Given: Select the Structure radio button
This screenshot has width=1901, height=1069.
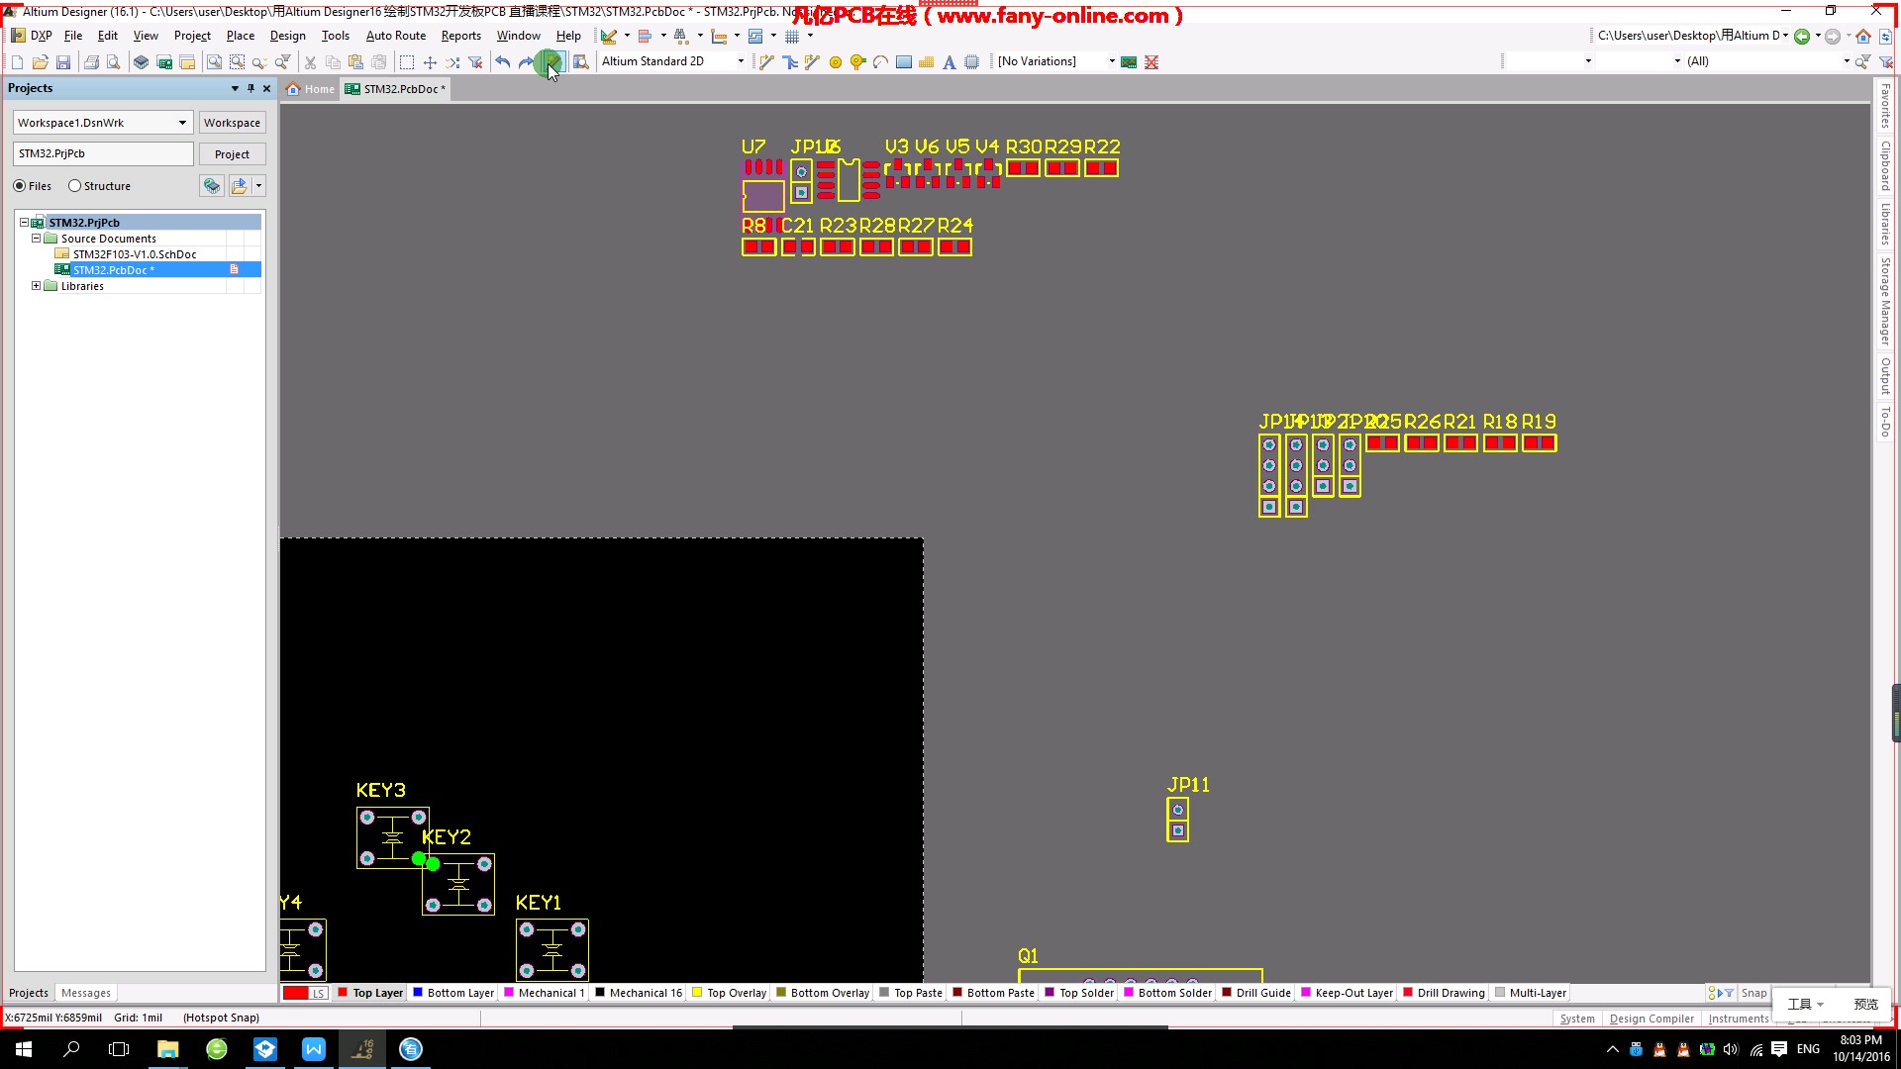Looking at the screenshot, I should tap(75, 186).
